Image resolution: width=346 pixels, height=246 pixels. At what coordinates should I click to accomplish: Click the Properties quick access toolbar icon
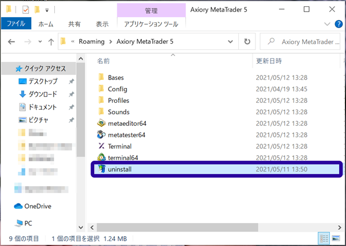click(25, 10)
